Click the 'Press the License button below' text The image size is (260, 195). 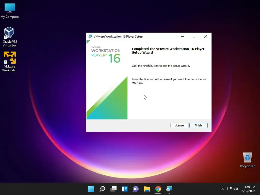169,81
